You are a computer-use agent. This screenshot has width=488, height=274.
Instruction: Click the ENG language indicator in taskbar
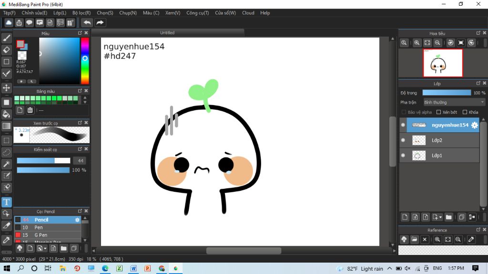pos(437,268)
